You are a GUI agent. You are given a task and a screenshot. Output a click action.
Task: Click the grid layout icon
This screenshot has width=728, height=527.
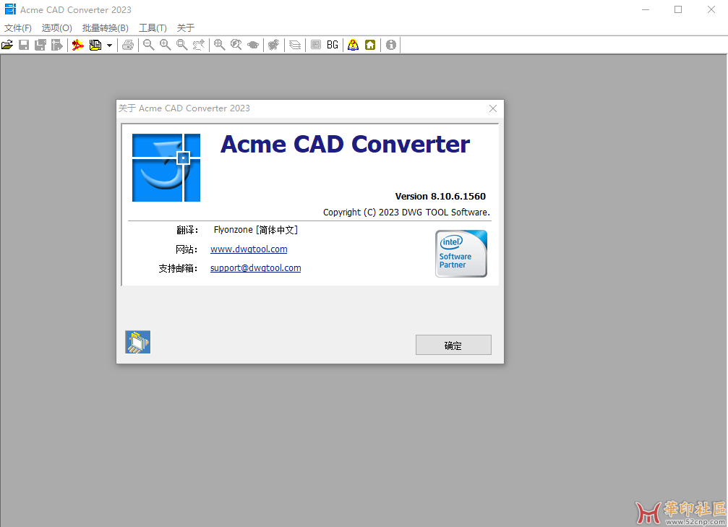tap(316, 45)
